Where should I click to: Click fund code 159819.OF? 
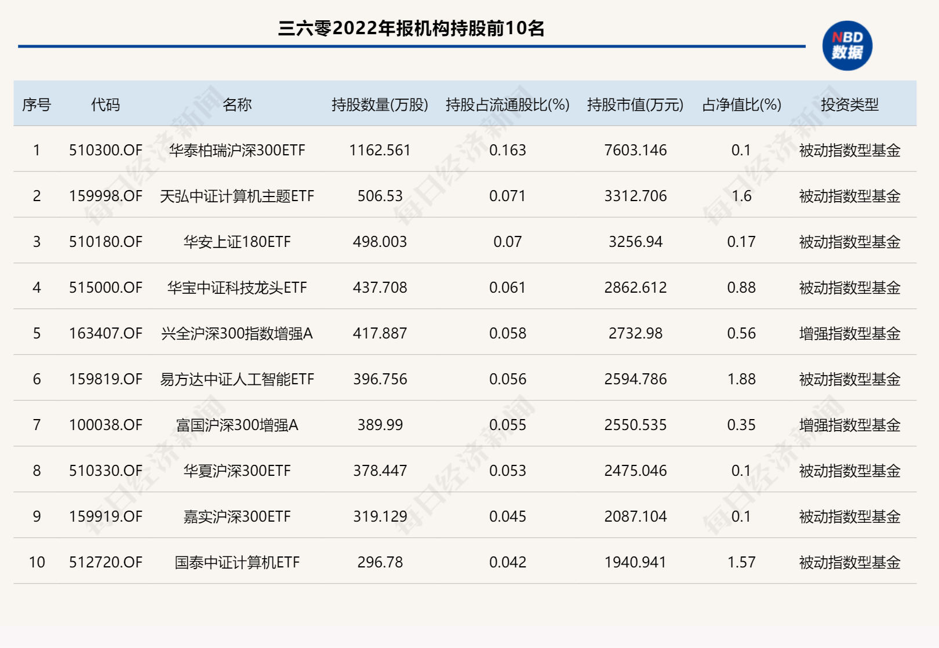pos(105,380)
